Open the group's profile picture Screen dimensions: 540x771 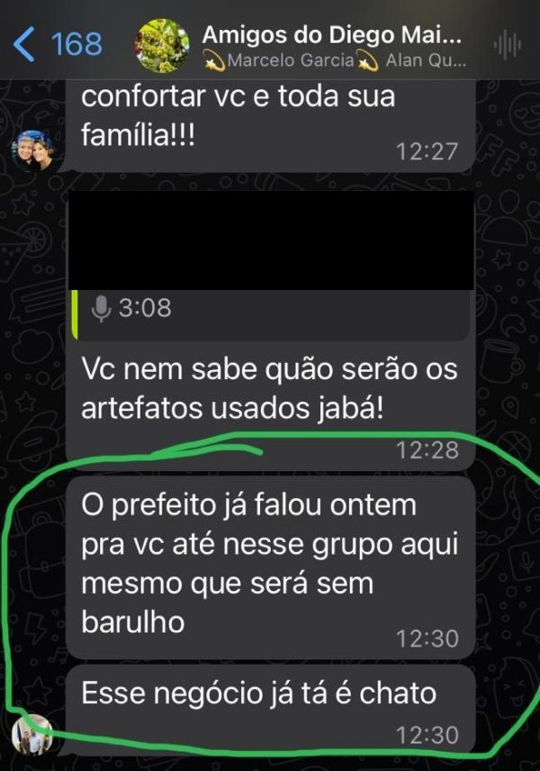click(x=162, y=46)
